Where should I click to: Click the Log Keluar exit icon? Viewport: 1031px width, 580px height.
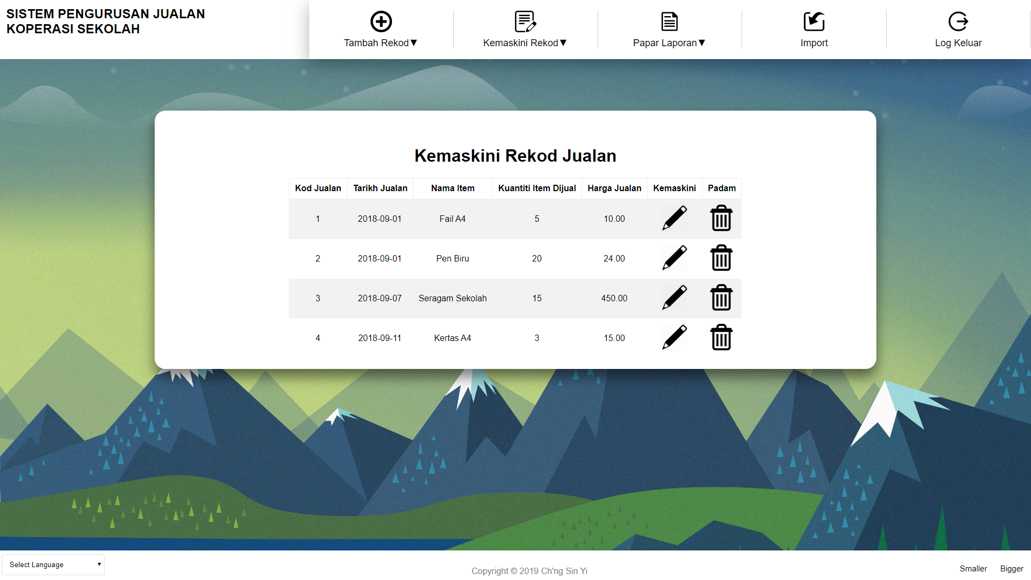[958, 21]
